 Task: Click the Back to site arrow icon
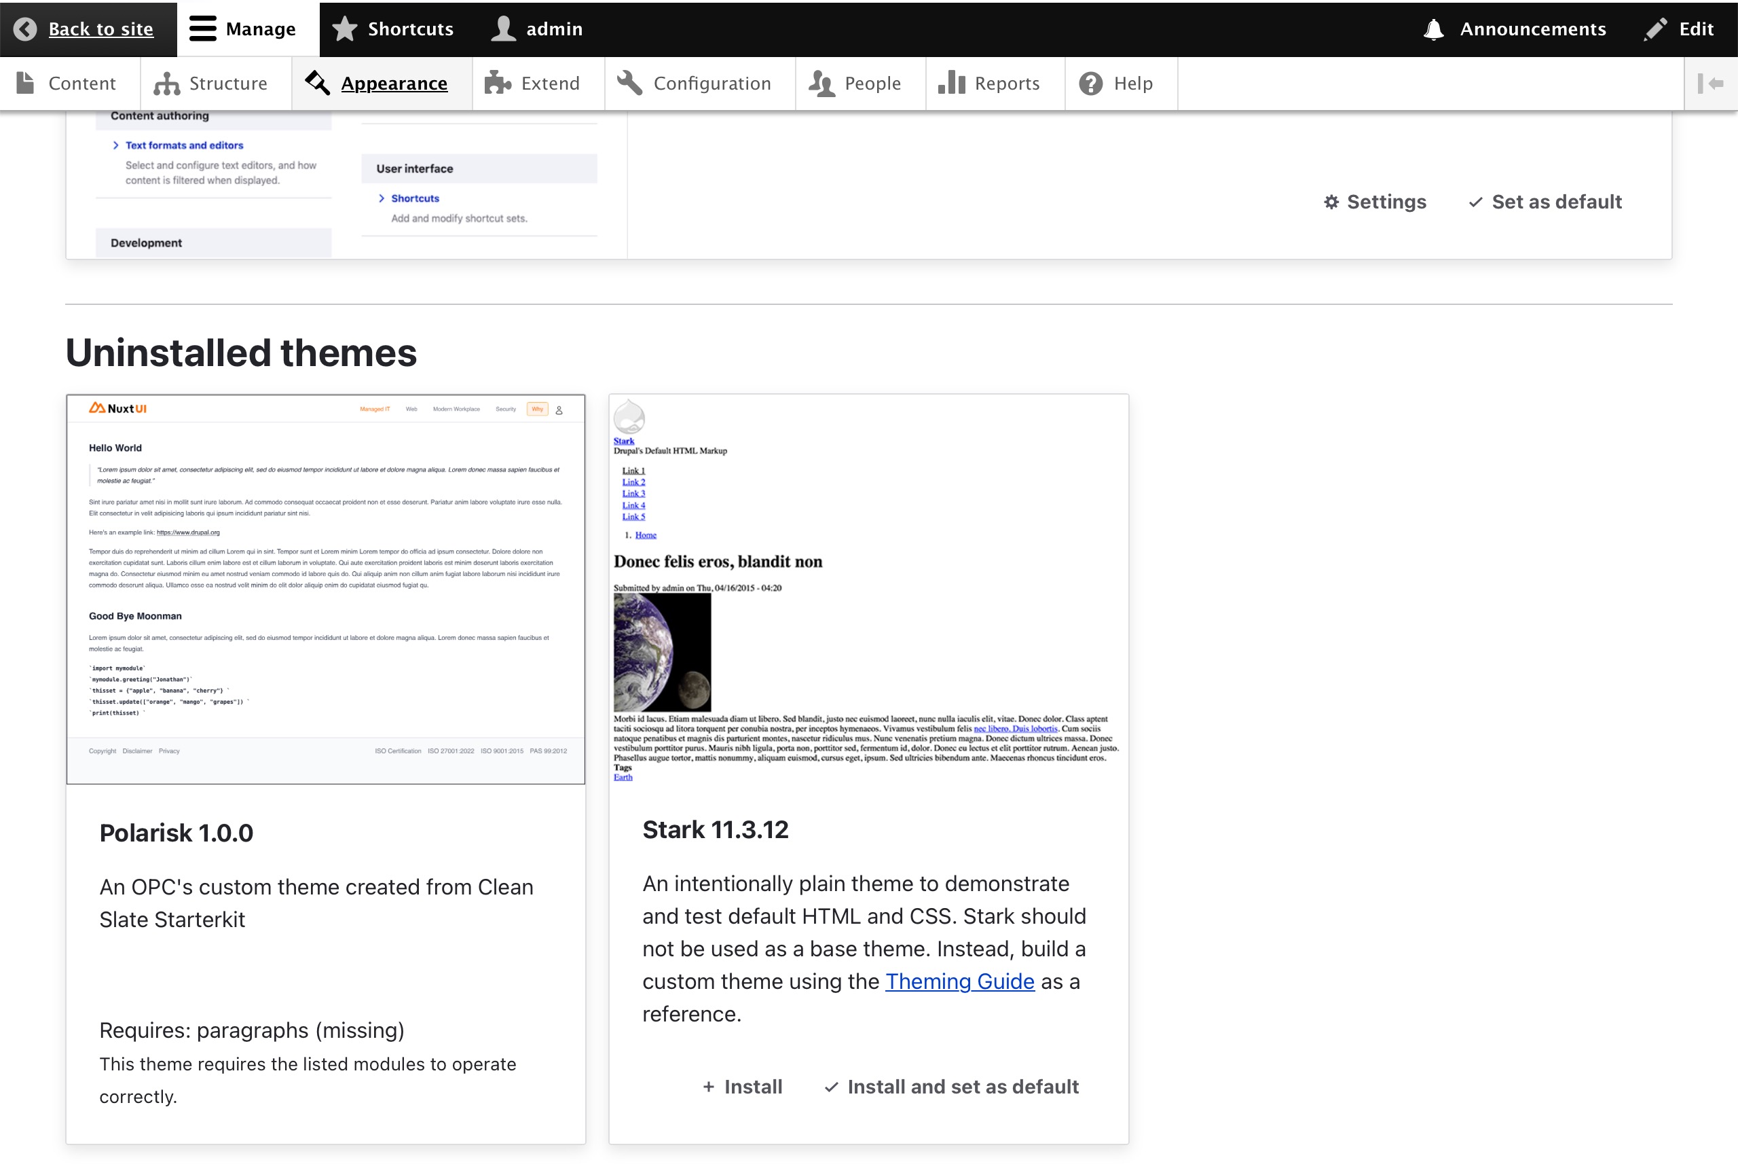click(25, 29)
